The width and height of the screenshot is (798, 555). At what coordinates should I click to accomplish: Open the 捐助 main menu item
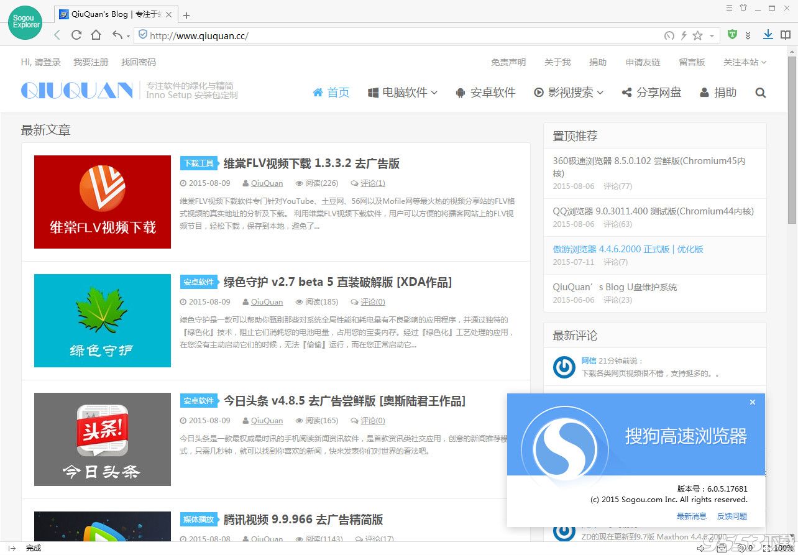(718, 93)
